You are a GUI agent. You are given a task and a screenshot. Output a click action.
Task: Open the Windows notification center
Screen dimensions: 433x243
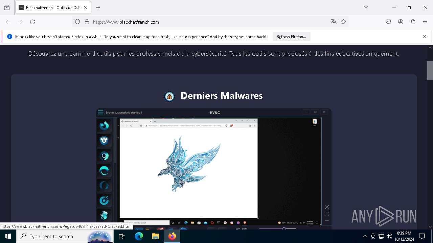(x=422, y=236)
